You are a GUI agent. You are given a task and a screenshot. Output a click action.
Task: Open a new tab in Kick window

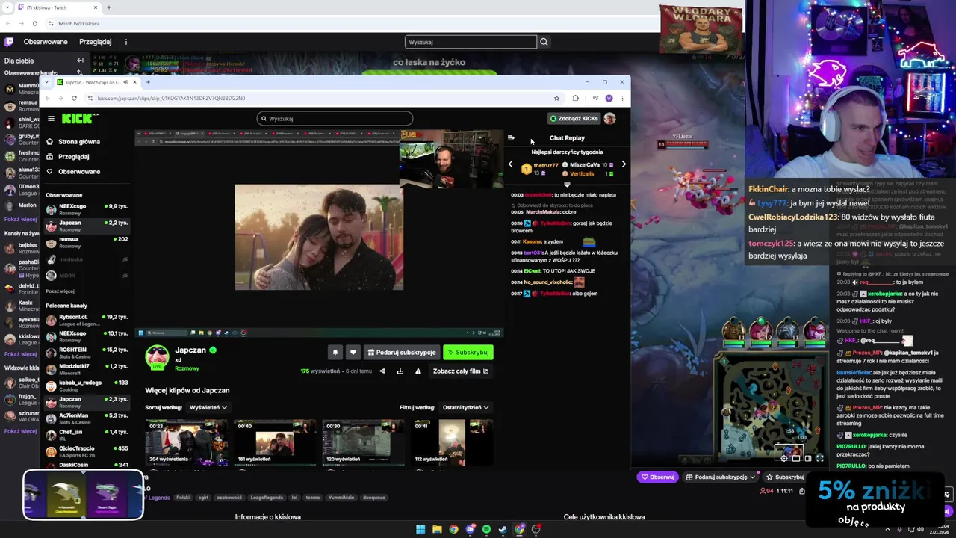(x=147, y=82)
